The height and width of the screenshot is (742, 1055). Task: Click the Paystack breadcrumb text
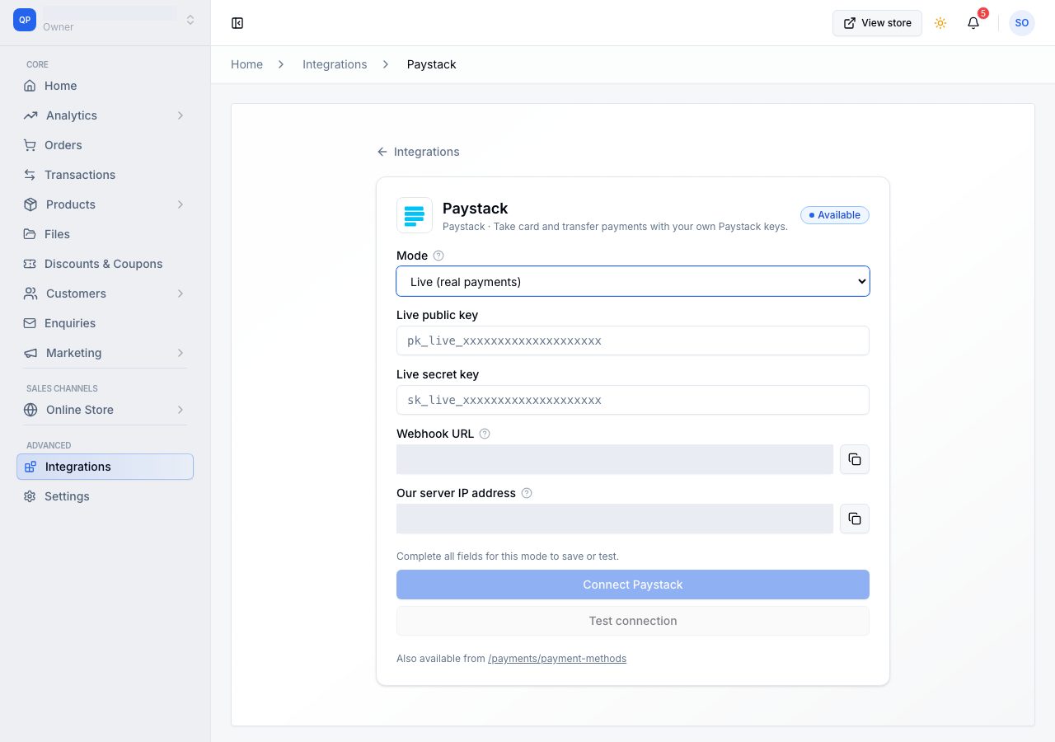click(431, 64)
